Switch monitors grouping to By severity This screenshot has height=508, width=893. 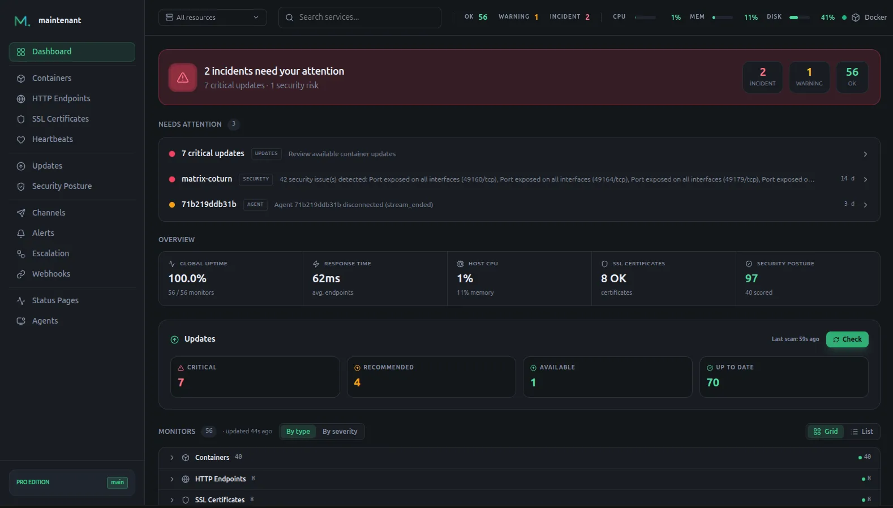340,432
